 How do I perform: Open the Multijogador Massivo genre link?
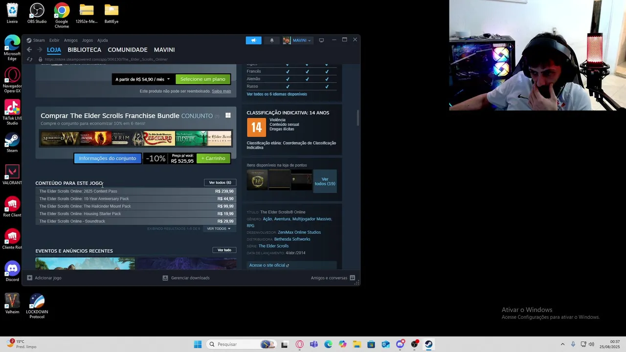point(312,219)
